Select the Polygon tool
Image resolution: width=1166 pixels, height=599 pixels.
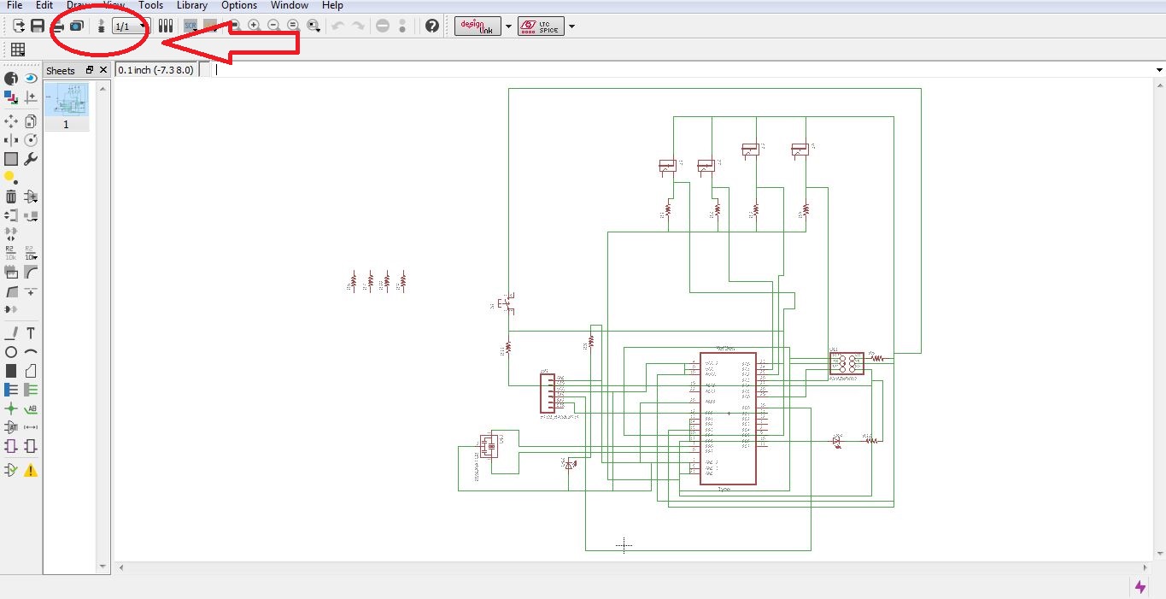[31, 371]
